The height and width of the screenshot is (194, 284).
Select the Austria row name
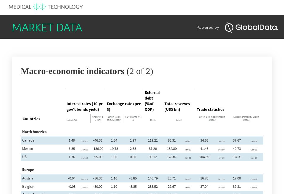[x=28, y=178]
